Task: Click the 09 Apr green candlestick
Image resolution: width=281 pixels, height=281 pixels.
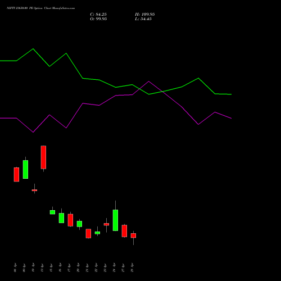Action: (25, 169)
